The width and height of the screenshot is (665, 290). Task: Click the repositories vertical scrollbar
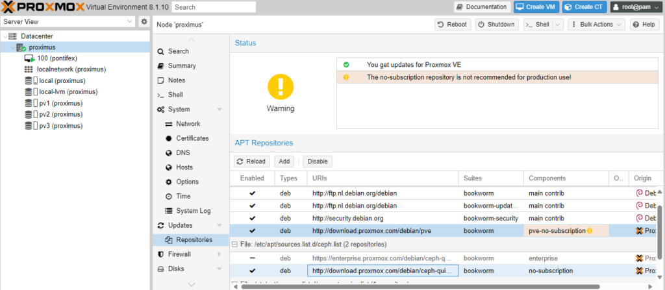tap(660, 231)
